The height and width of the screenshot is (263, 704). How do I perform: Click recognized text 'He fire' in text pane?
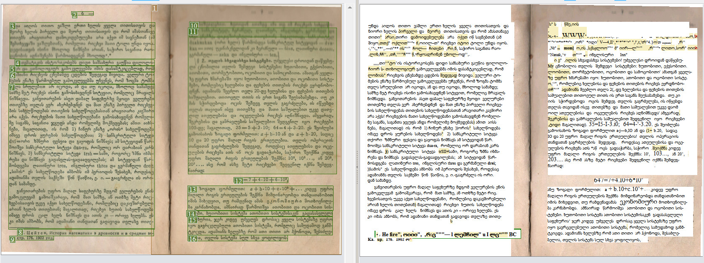(x=392, y=235)
